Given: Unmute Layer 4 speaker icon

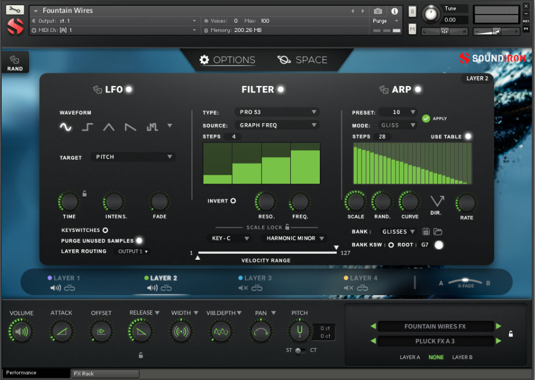Looking at the screenshot, I should point(349,288).
